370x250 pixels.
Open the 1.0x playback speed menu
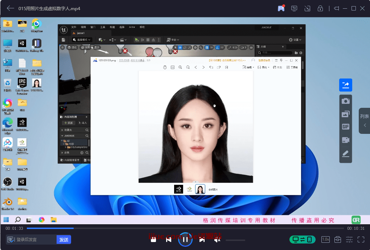click(325, 240)
